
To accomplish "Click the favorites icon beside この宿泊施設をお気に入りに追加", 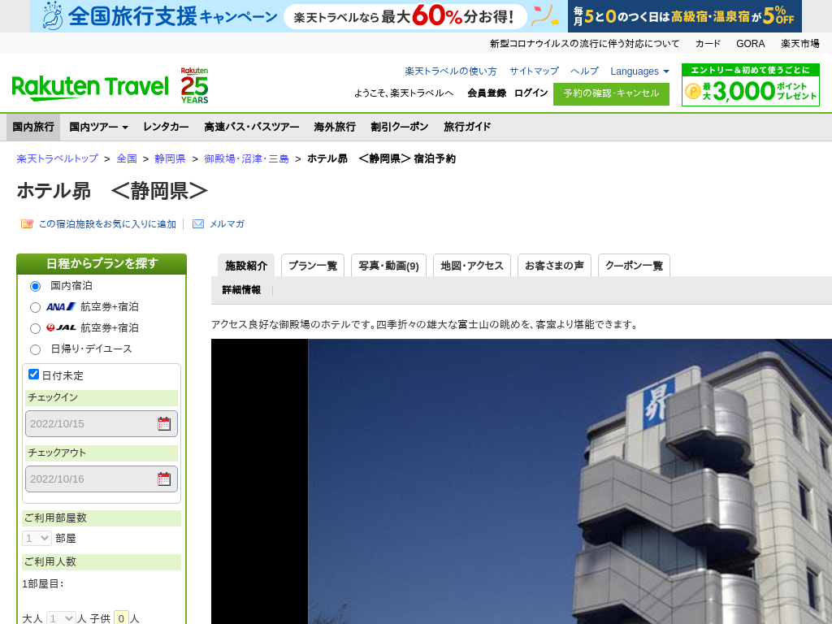I will click(27, 224).
